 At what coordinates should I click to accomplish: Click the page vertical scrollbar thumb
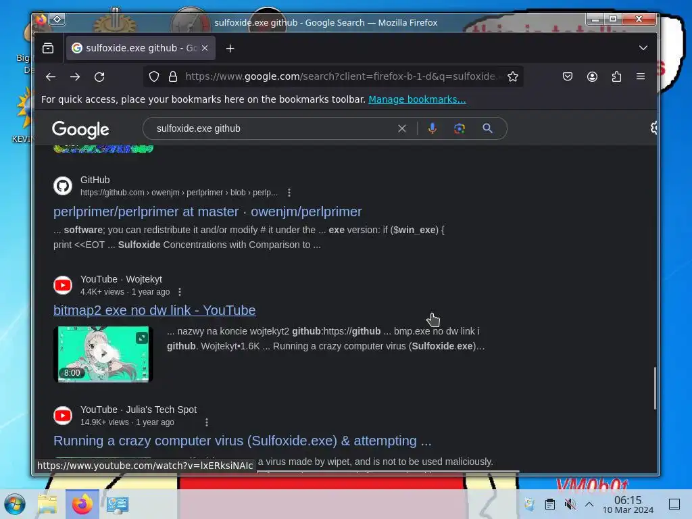point(654,389)
